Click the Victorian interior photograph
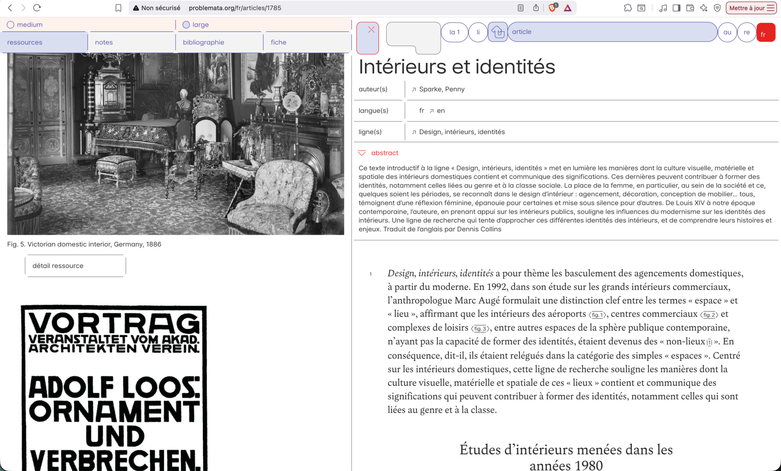This screenshot has width=781, height=471. tap(175, 144)
